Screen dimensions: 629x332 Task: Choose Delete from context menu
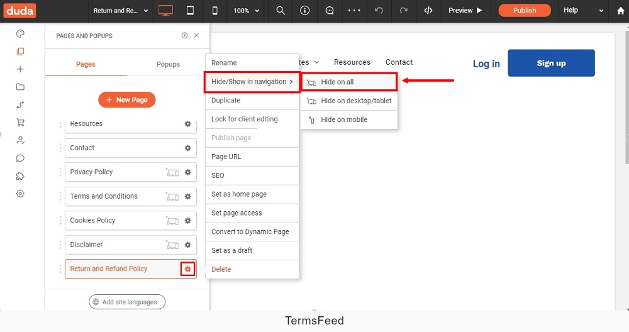[x=252, y=269]
